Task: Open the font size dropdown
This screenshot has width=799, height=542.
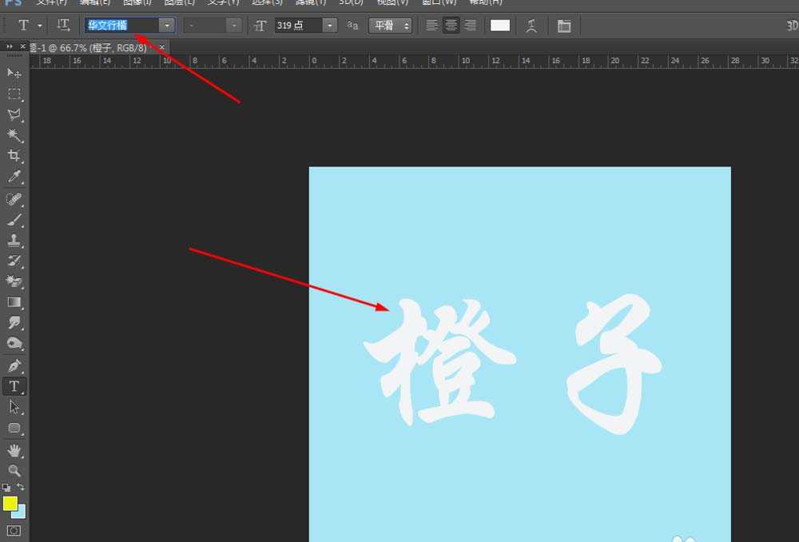Action: point(328,25)
